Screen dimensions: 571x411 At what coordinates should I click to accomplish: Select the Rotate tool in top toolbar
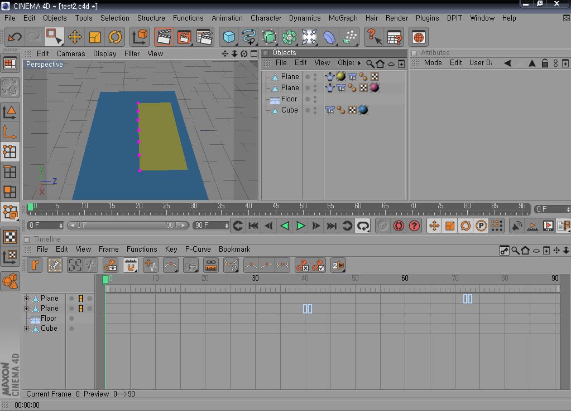115,37
